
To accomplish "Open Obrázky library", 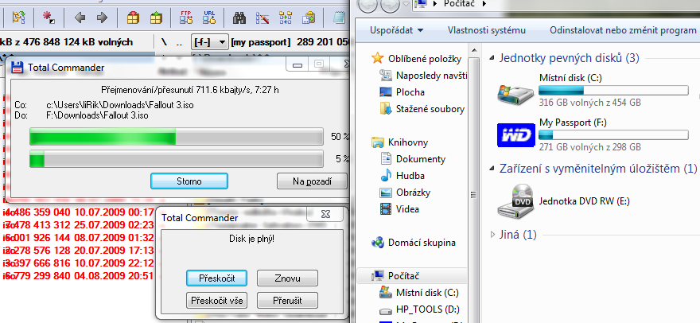I will pyautogui.click(x=406, y=193).
